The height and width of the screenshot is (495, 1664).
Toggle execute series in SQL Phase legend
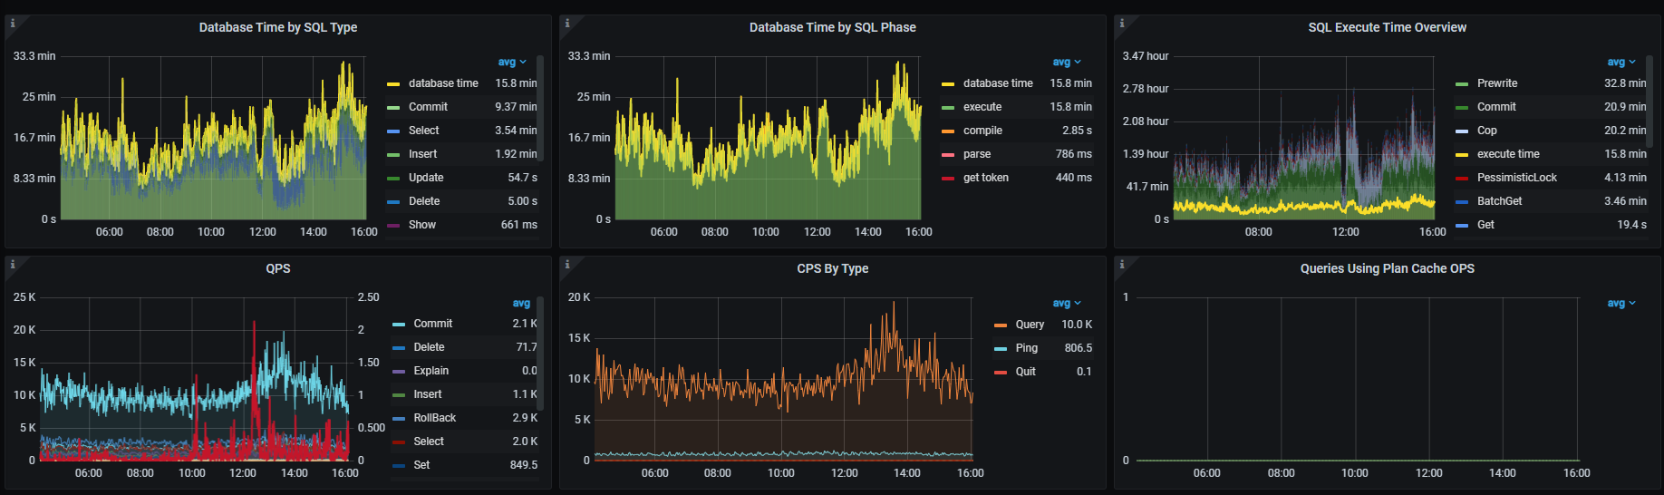coord(982,107)
